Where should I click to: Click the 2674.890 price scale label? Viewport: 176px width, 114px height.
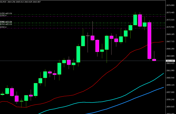coord(170,5)
